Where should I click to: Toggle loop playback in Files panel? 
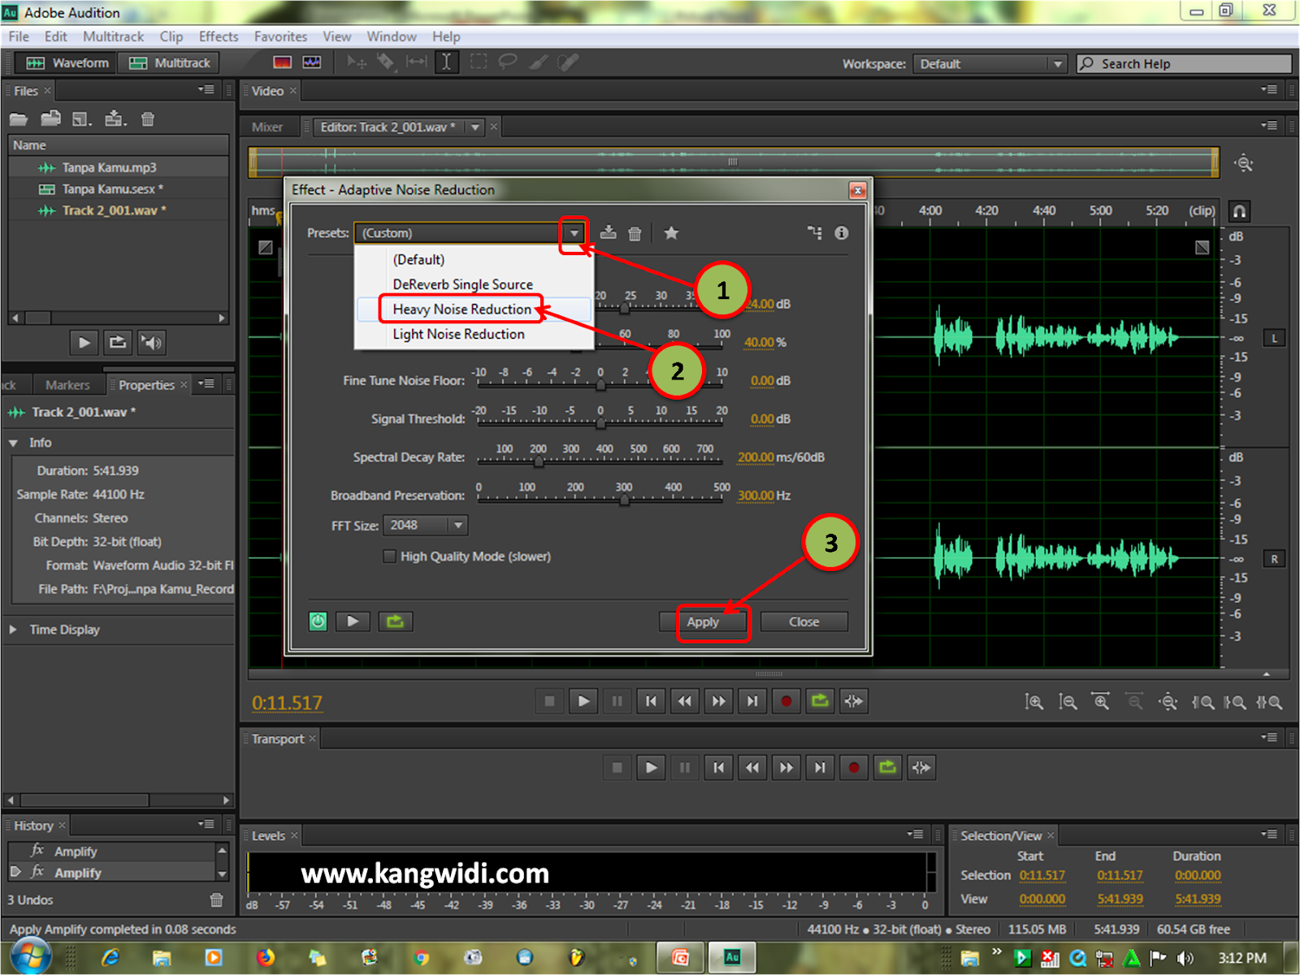pyautogui.click(x=118, y=342)
